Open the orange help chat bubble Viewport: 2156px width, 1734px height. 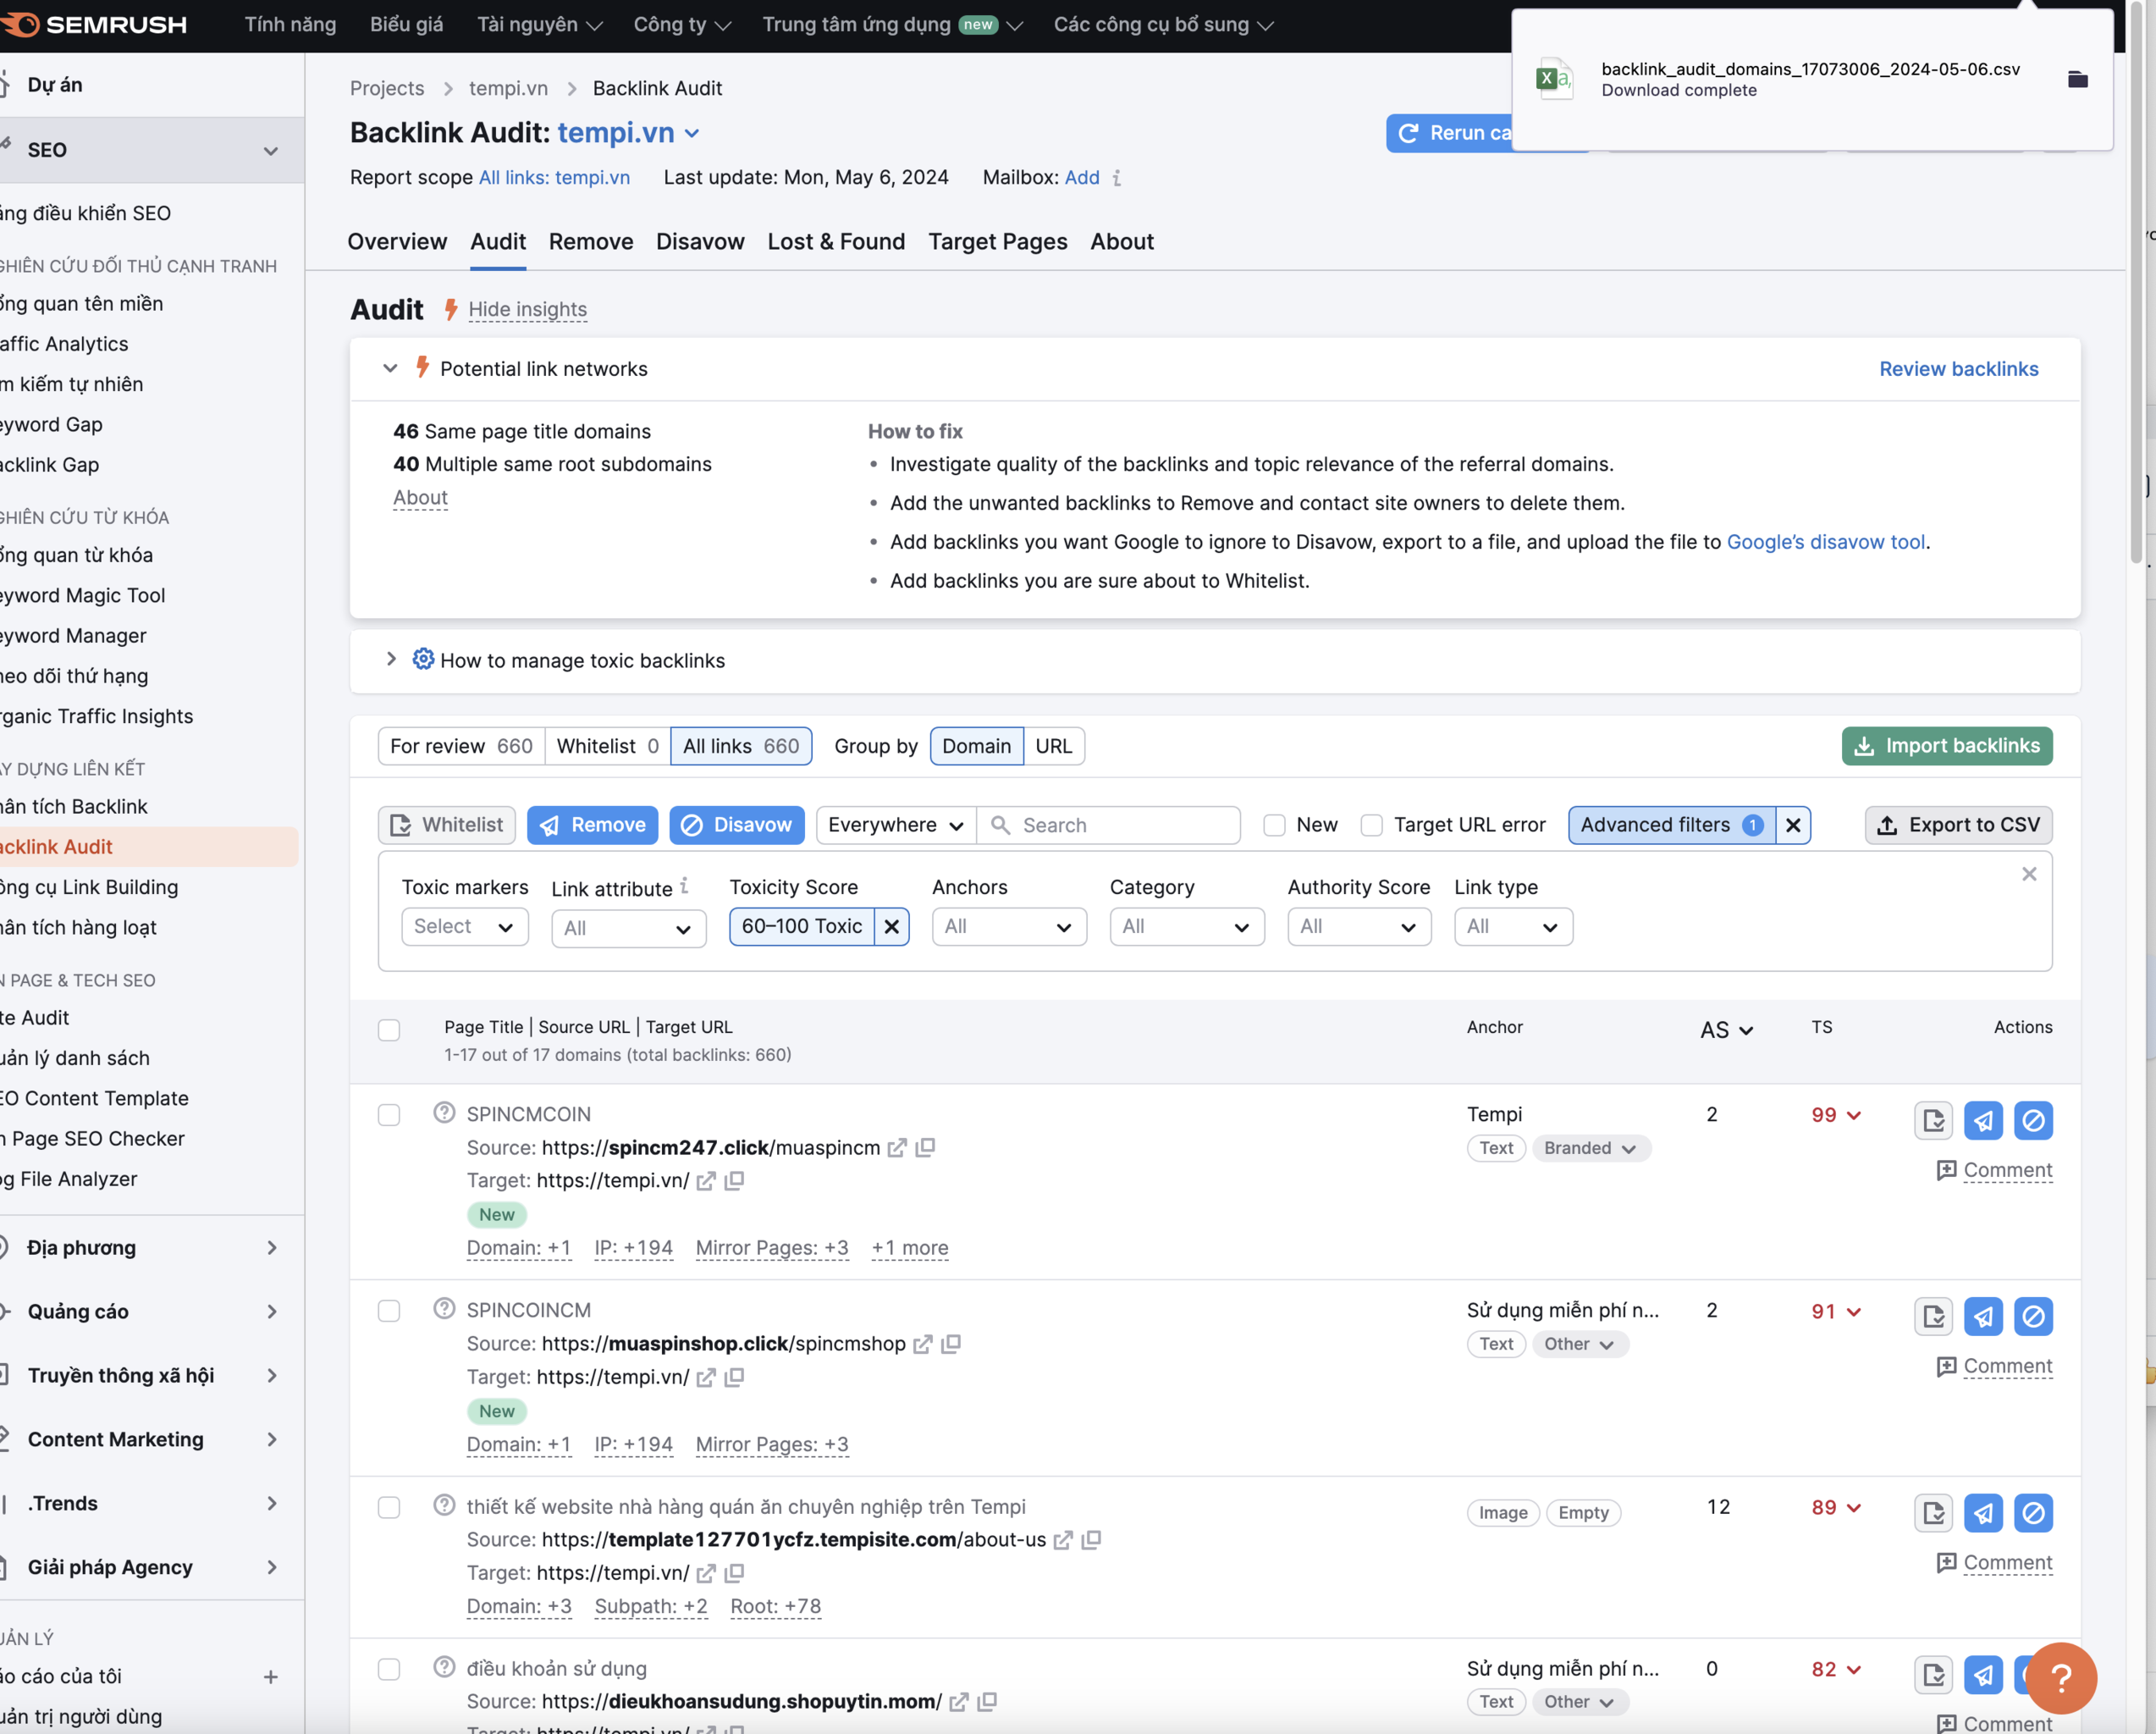point(2060,1677)
